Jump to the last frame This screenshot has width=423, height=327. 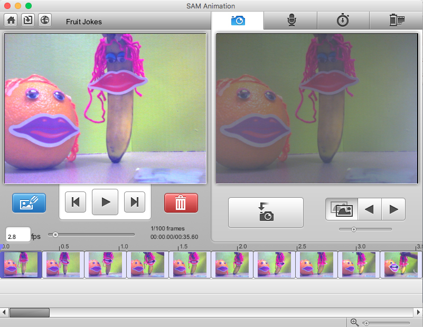135,202
